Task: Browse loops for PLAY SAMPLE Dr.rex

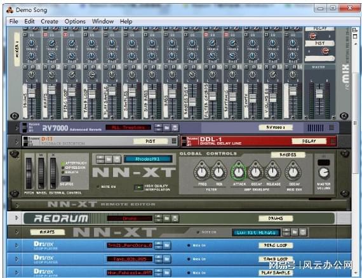Action: [166, 273]
